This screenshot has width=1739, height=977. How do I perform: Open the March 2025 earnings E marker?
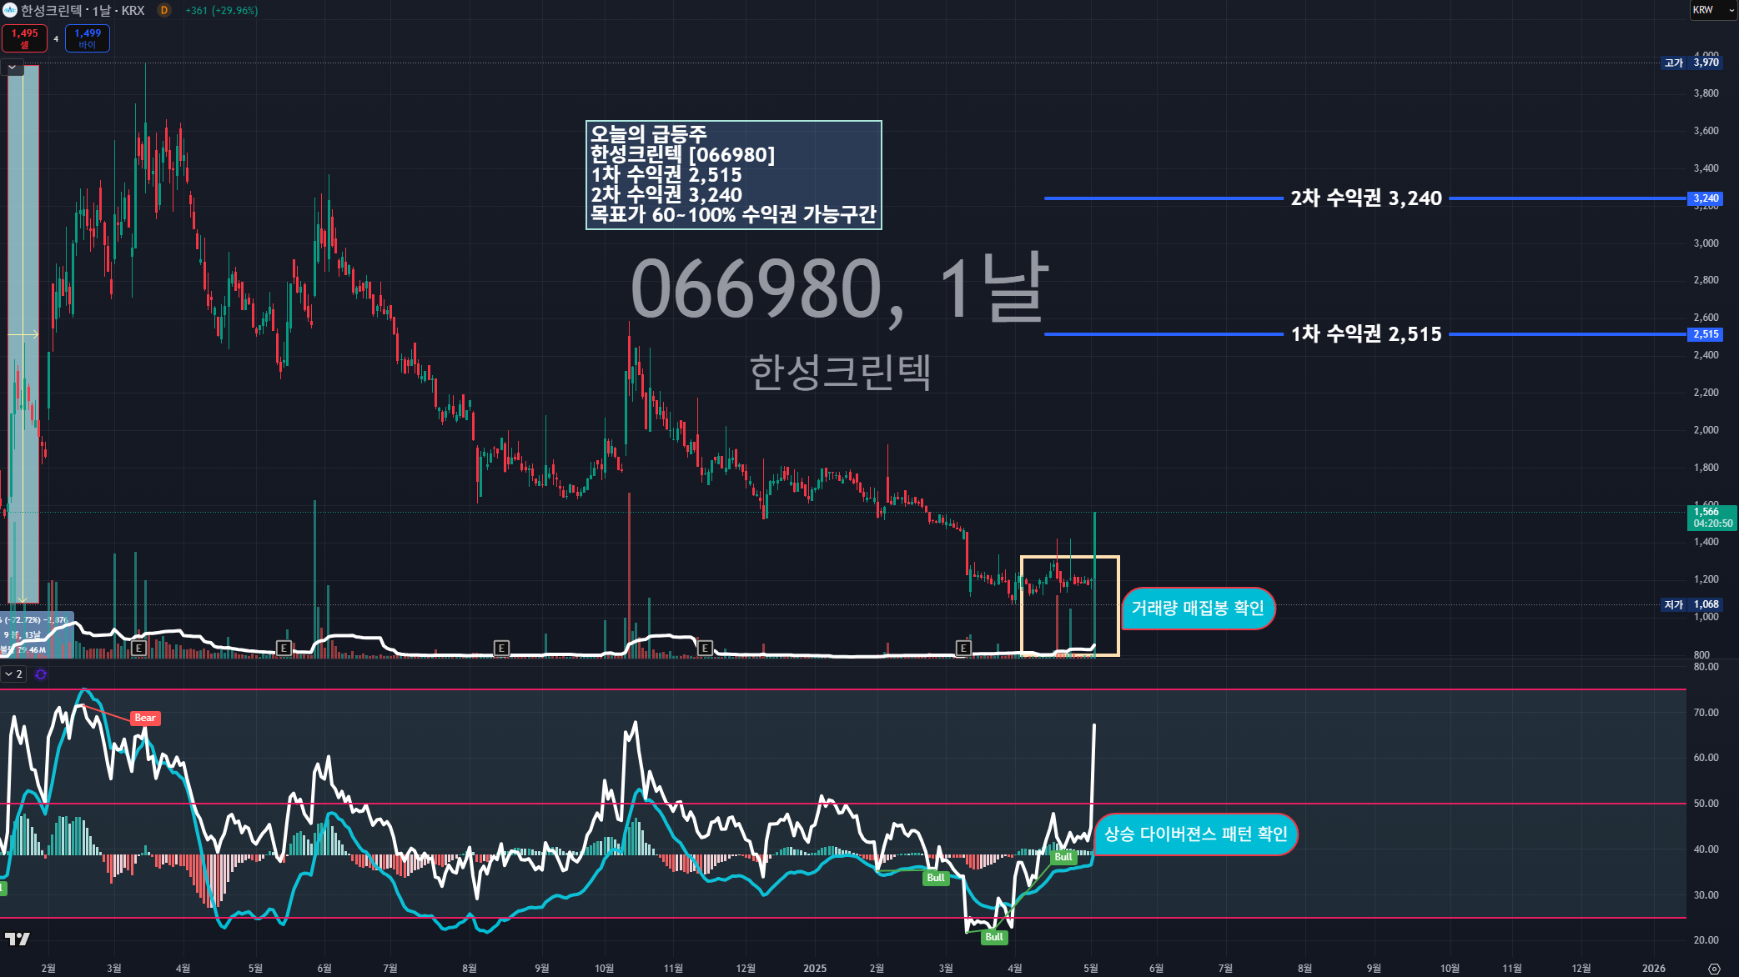[x=963, y=648]
